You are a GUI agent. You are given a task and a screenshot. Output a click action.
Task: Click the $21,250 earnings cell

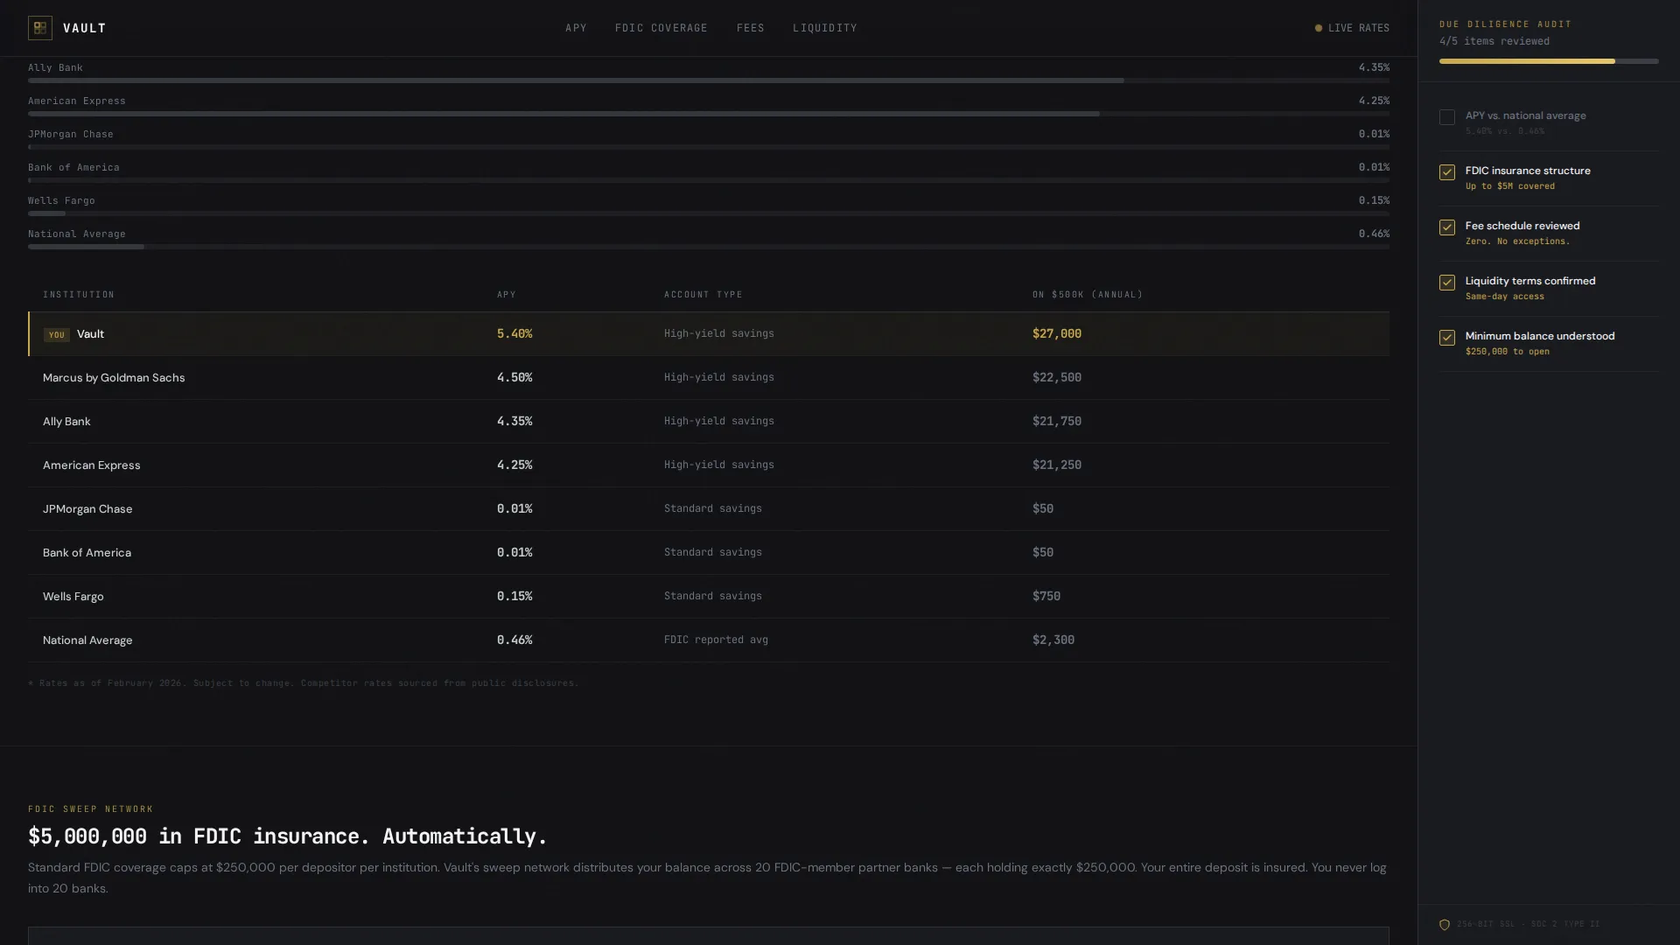point(1057,465)
